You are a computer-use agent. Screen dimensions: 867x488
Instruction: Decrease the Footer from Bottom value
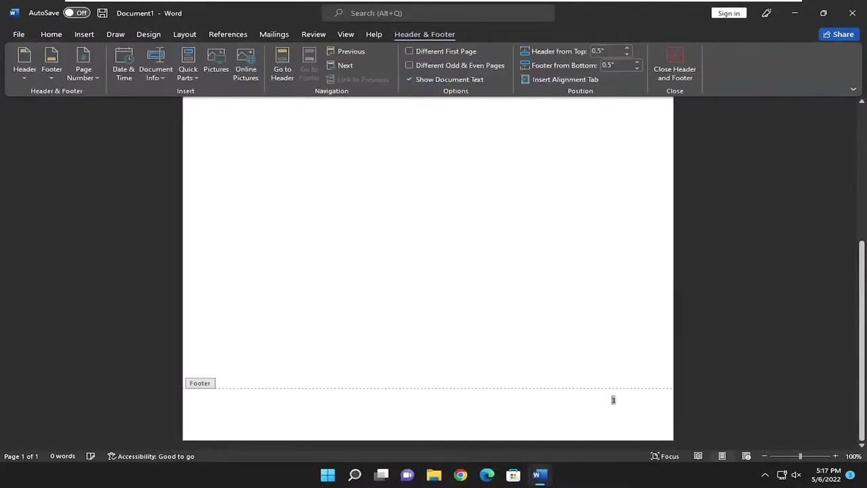tap(637, 68)
